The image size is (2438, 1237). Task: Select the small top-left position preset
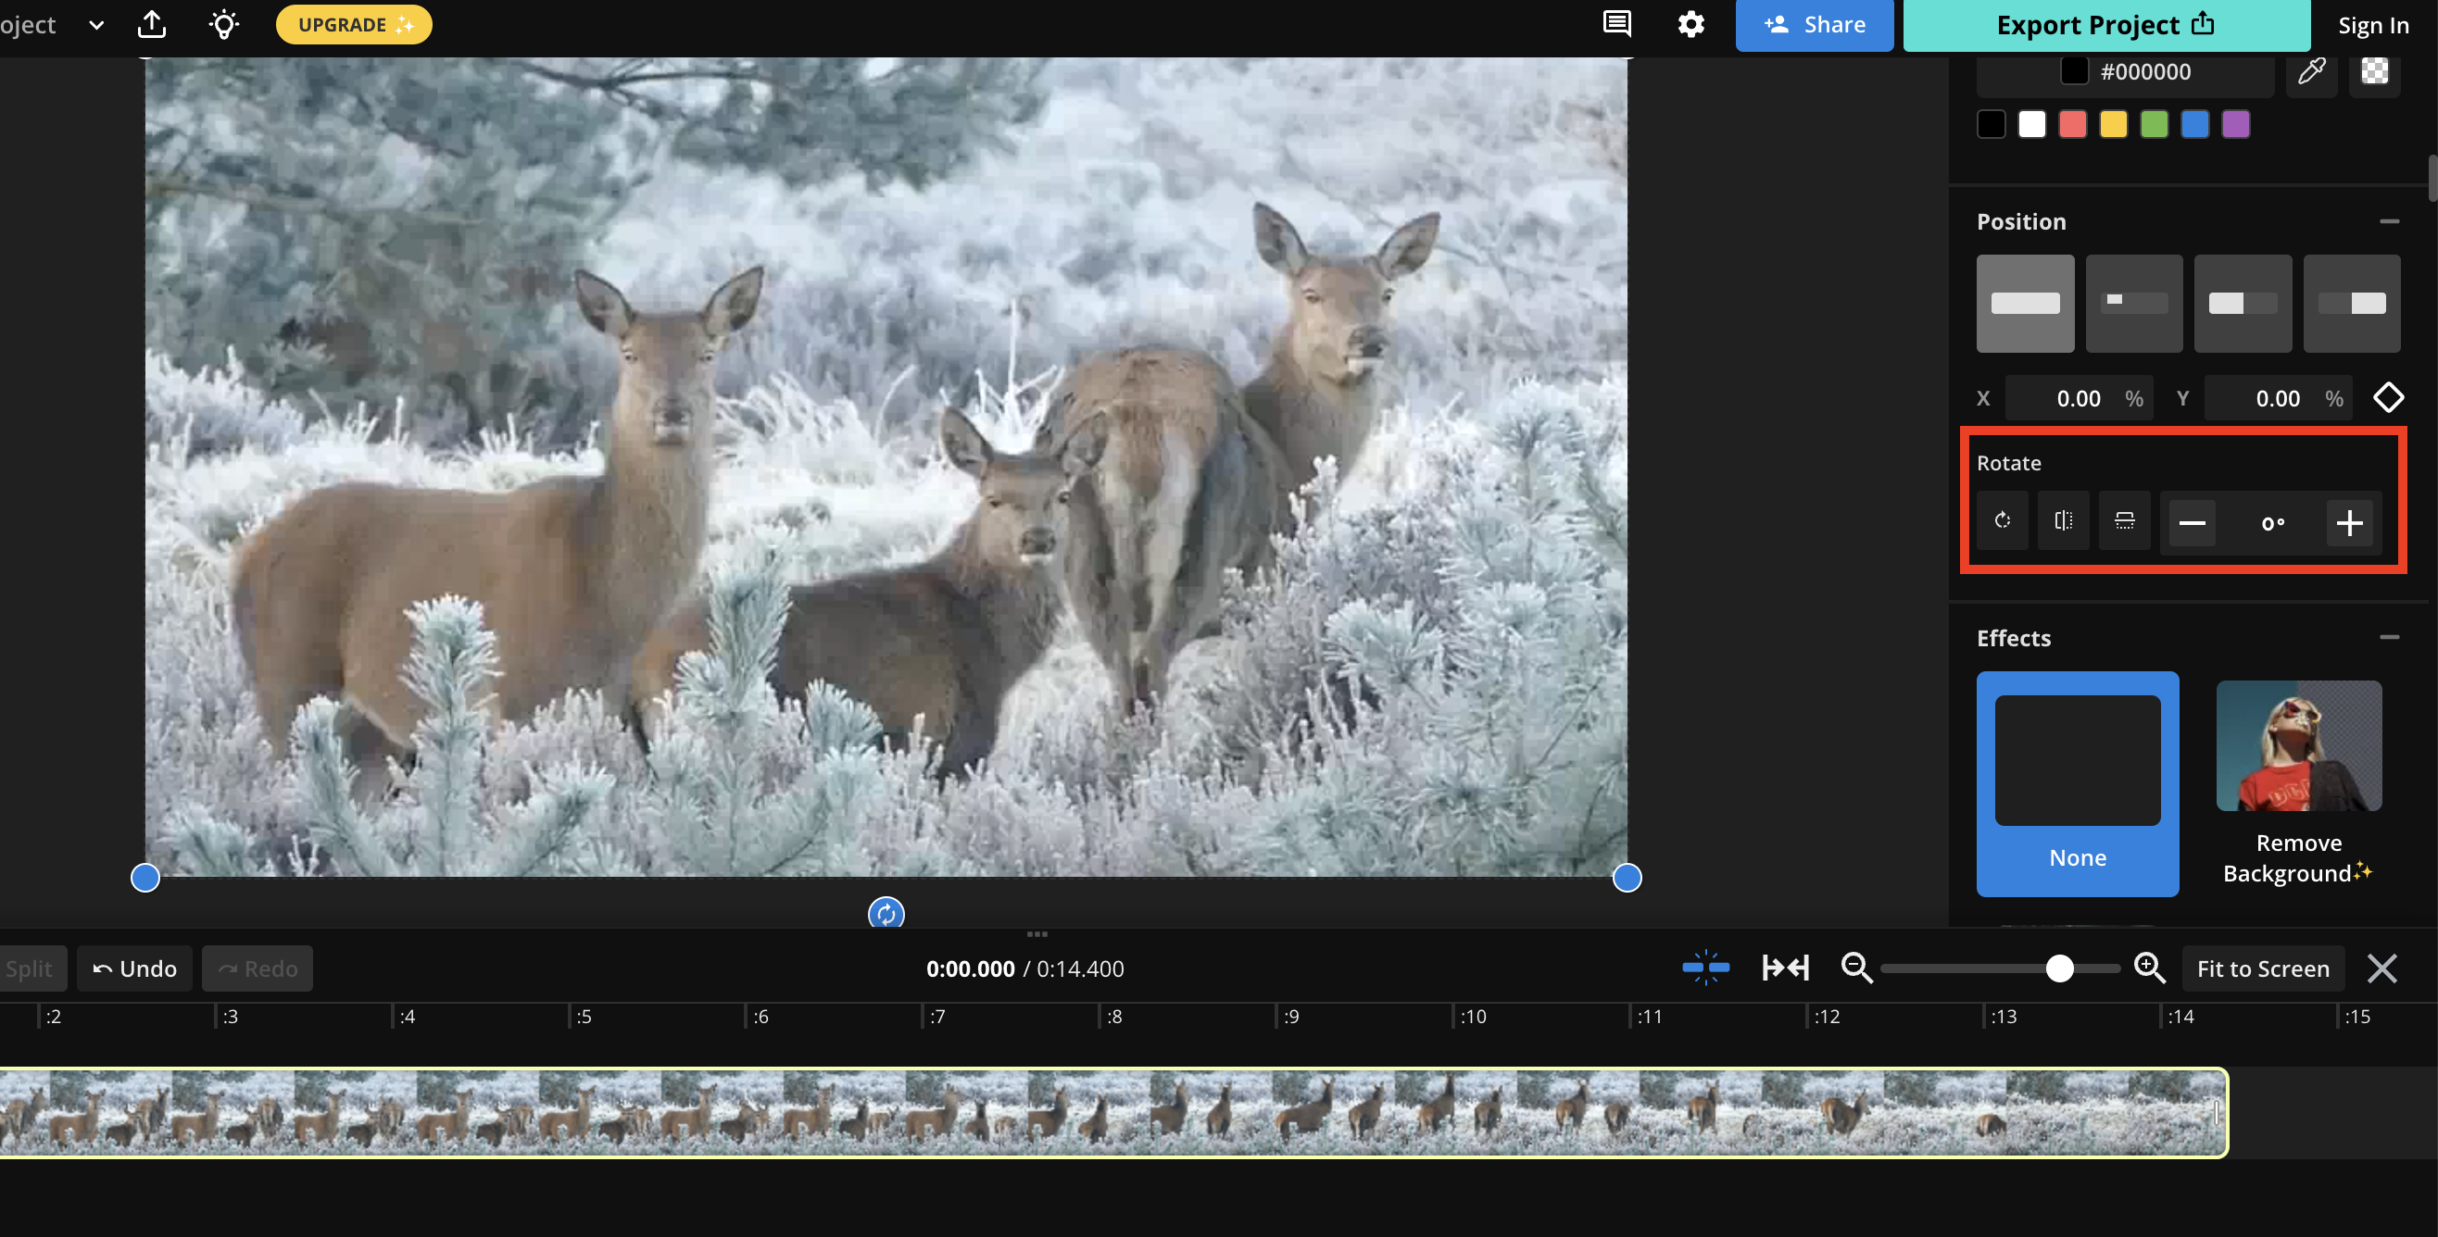pos(2134,303)
